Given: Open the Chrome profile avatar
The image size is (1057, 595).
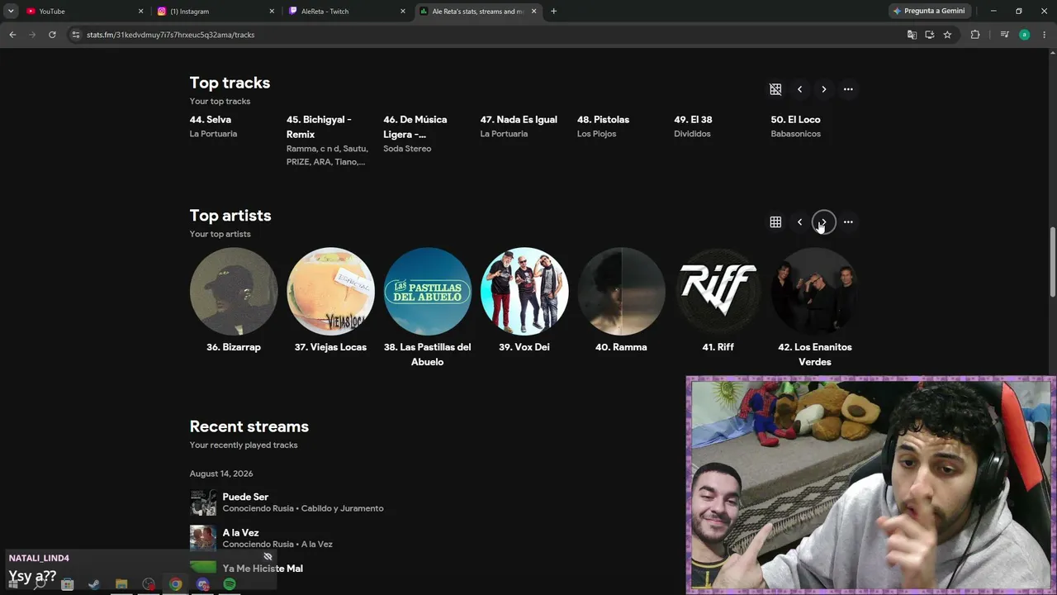Looking at the screenshot, I should (x=1024, y=35).
